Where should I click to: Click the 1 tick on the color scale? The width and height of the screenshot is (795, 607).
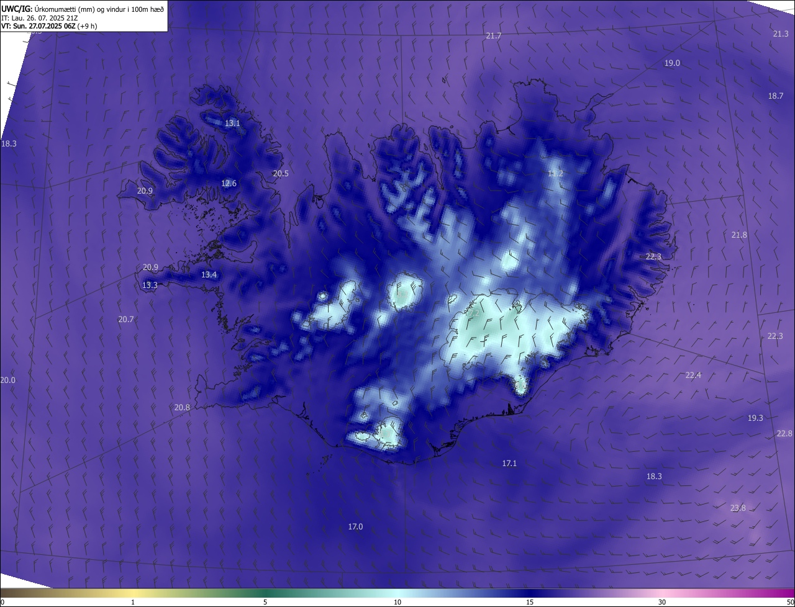(x=133, y=602)
